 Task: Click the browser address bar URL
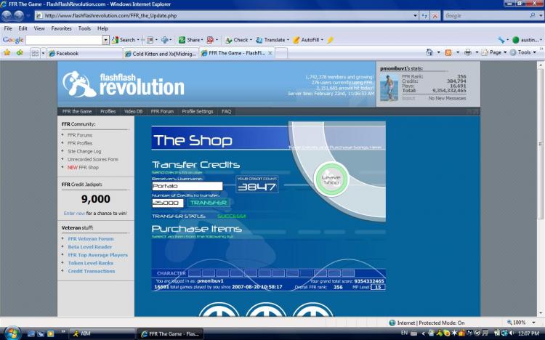click(110, 16)
